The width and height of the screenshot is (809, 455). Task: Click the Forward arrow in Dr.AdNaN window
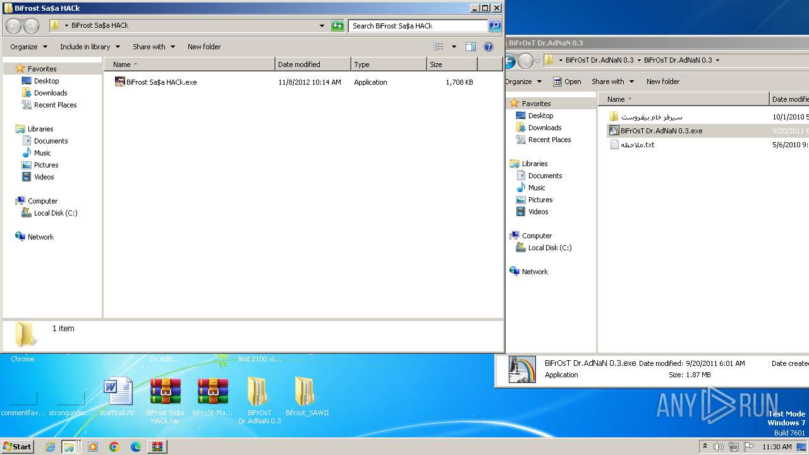525,61
